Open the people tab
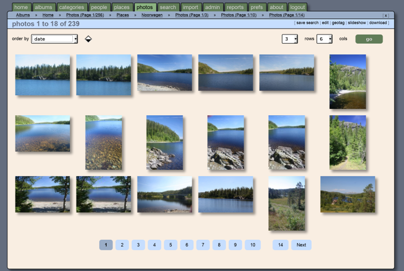This screenshot has width=404, height=271. [99, 7]
